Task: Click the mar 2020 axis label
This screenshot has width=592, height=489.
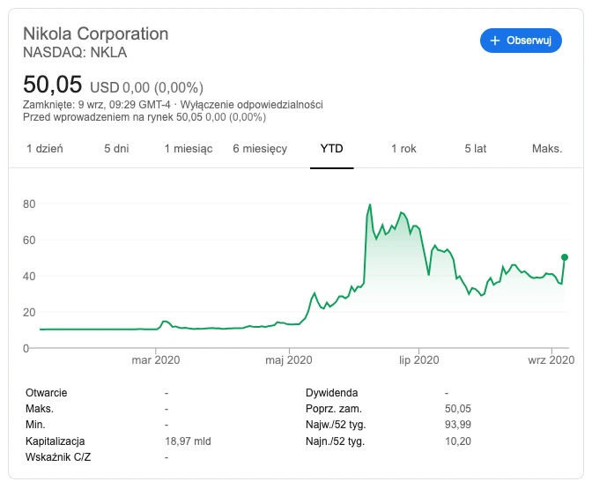Action: pyautogui.click(x=156, y=359)
